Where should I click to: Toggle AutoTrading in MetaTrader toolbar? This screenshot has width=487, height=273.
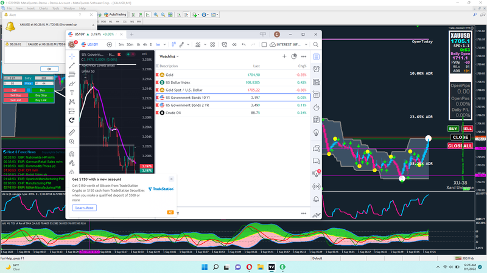(115, 15)
